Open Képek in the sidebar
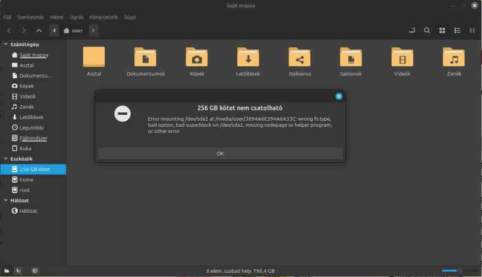The height and width of the screenshot is (277, 482). tap(33, 86)
